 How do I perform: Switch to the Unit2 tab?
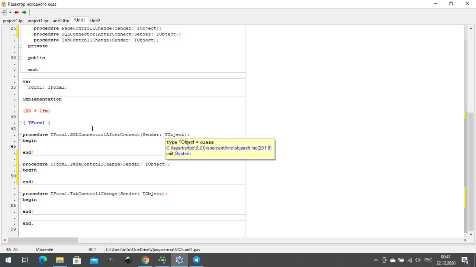95,21
